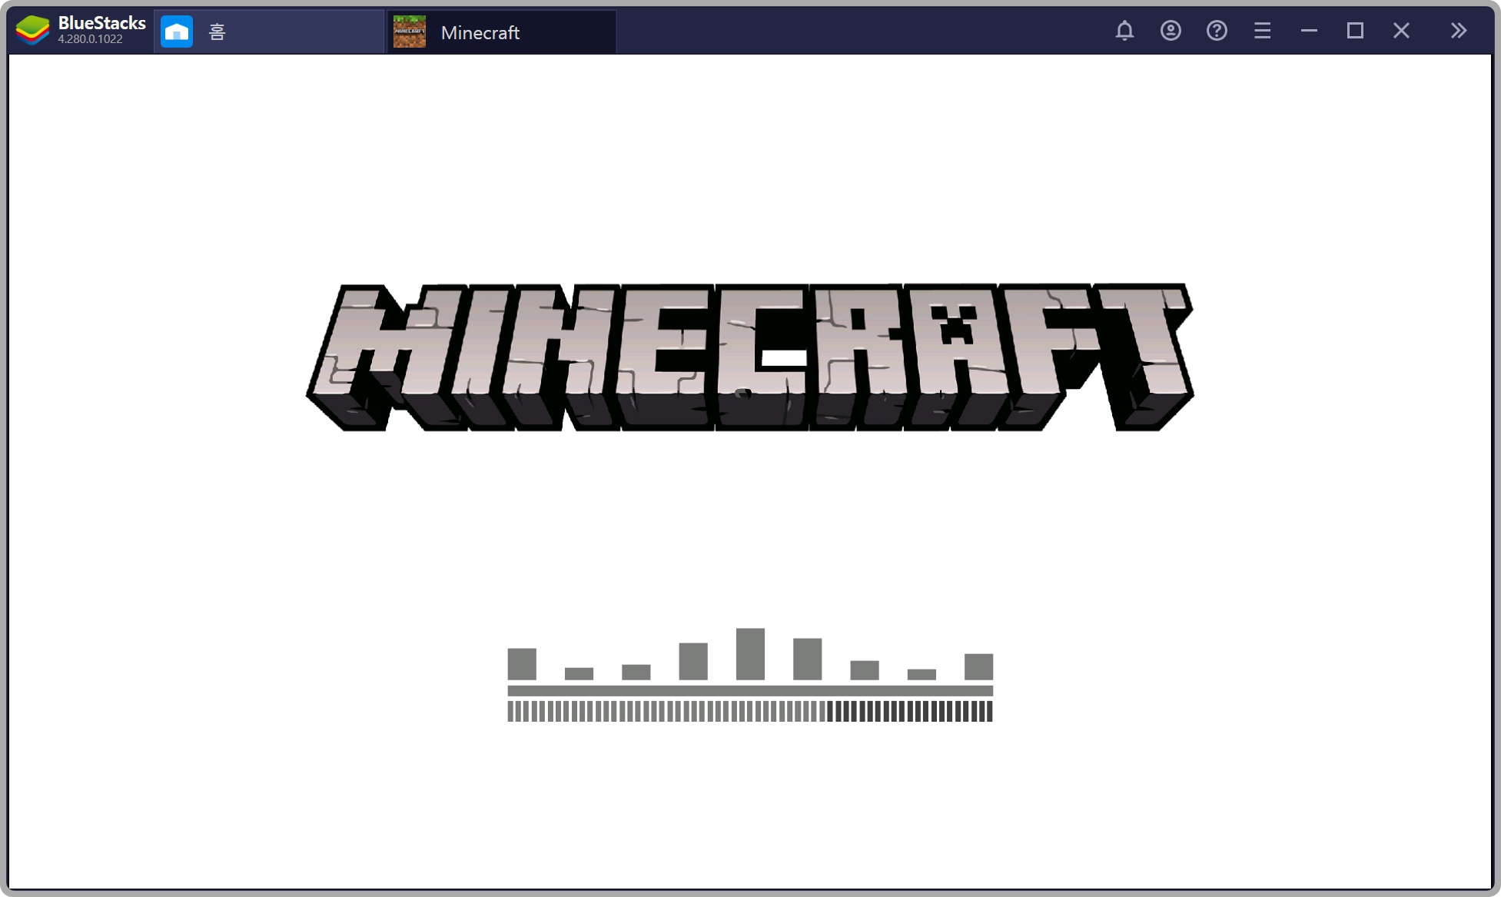
Task: Expand the side toolbar with double chevron
Action: click(1458, 31)
